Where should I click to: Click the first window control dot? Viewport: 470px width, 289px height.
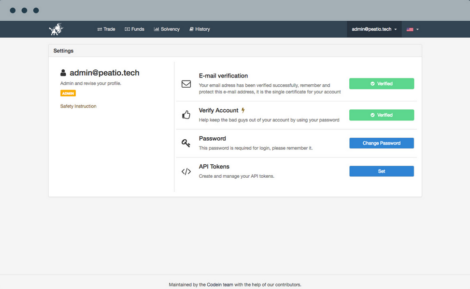[x=13, y=11]
